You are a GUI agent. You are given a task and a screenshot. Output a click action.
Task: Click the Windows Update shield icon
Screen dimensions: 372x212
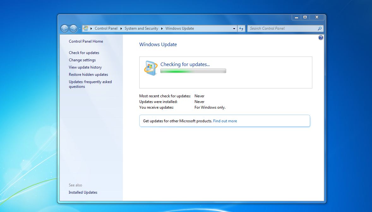151,68
